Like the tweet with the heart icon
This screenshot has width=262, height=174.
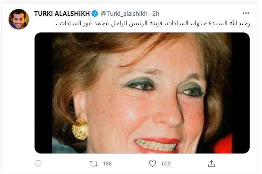152,164
